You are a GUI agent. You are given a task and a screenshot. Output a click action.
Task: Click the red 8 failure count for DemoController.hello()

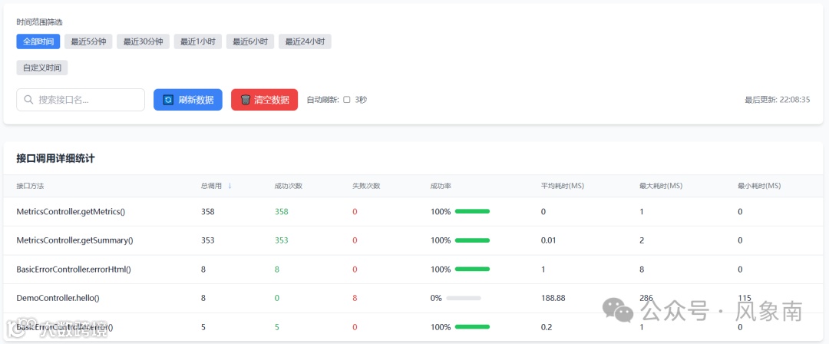(x=355, y=298)
